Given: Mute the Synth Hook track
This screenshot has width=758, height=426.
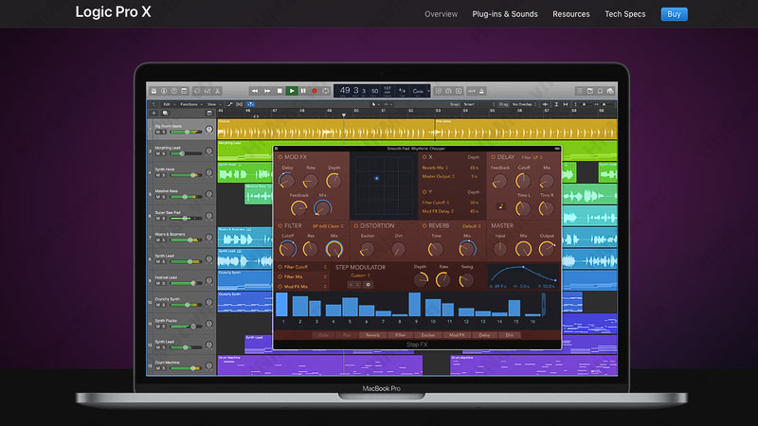Looking at the screenshot, I should [x=157, y=175].
